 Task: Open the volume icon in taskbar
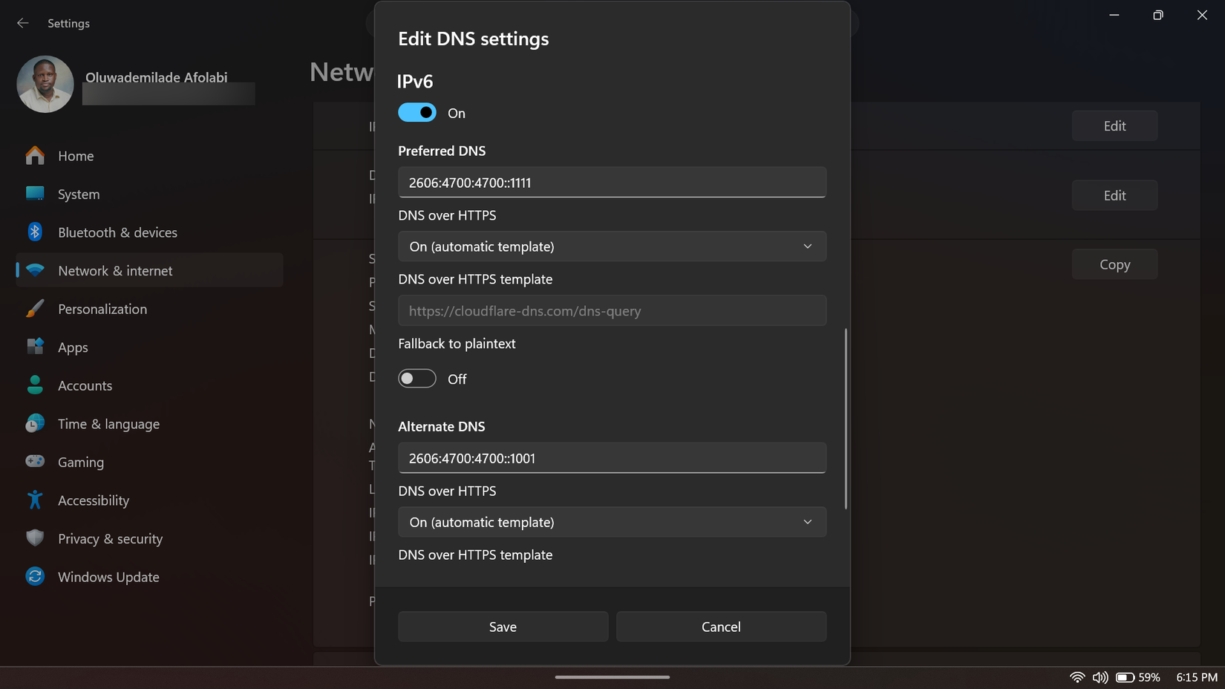pos(1100,676)
